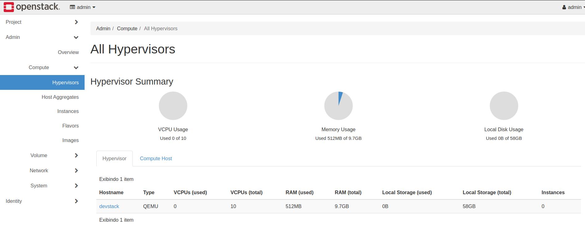Collapse the Admin sidebar section

(42, 37)
